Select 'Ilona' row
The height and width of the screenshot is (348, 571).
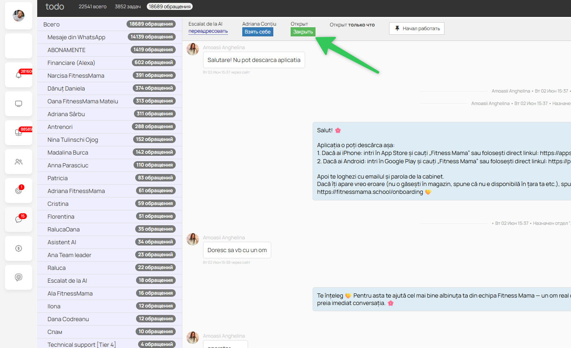point(110,306)
